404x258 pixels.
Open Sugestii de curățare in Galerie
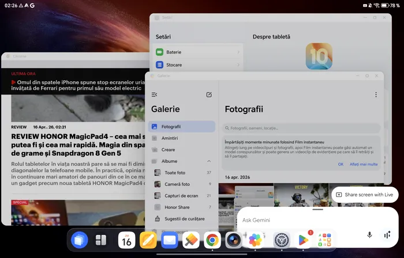[182, 219]
